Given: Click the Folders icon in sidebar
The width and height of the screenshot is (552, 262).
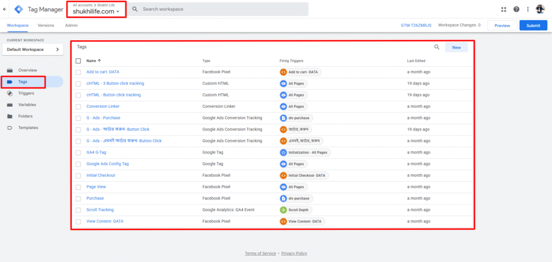Looking at the screenshot, I should click(10, 116).
